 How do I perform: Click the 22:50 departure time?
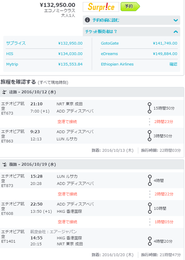point(36,204)
